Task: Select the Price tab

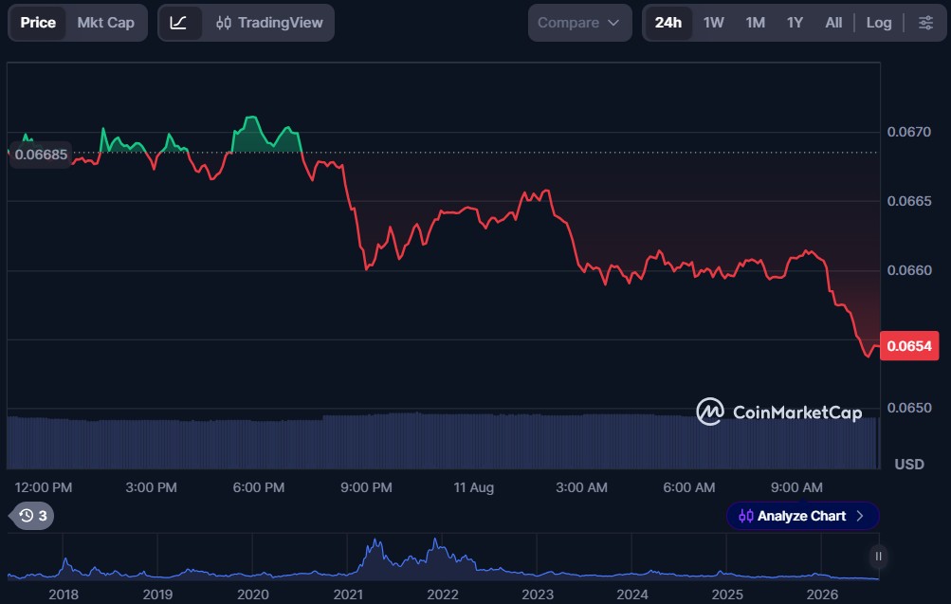Action: point(38,23)
